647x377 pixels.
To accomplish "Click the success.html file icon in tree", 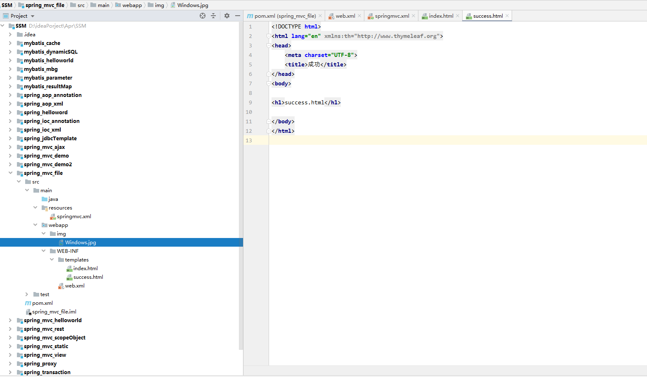I will [x=69, y=277].
